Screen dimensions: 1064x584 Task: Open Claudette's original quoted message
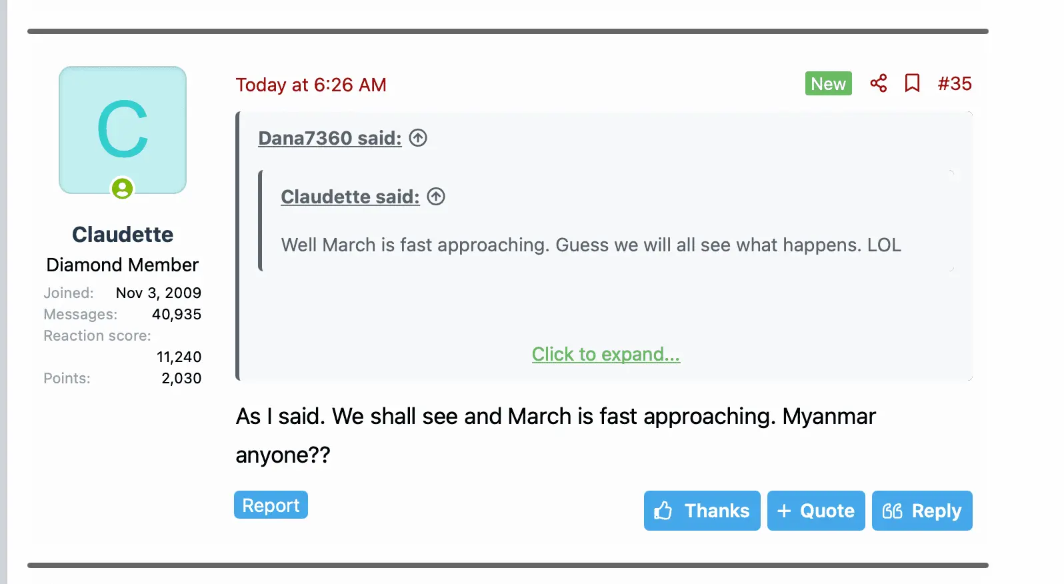pos(350,197)
